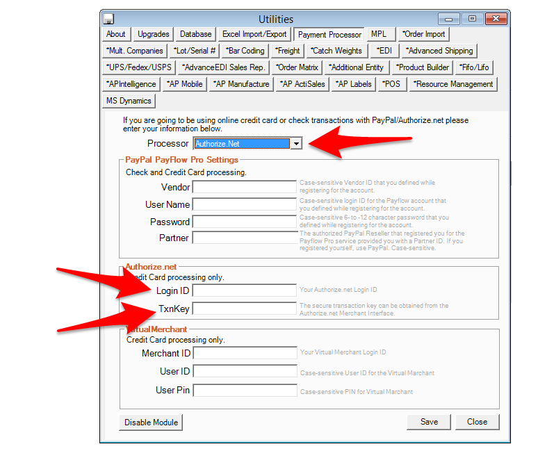Screen dimensions: 538x451
Task: Maximize the Utilities window
Action: click(x=472, y=19)
